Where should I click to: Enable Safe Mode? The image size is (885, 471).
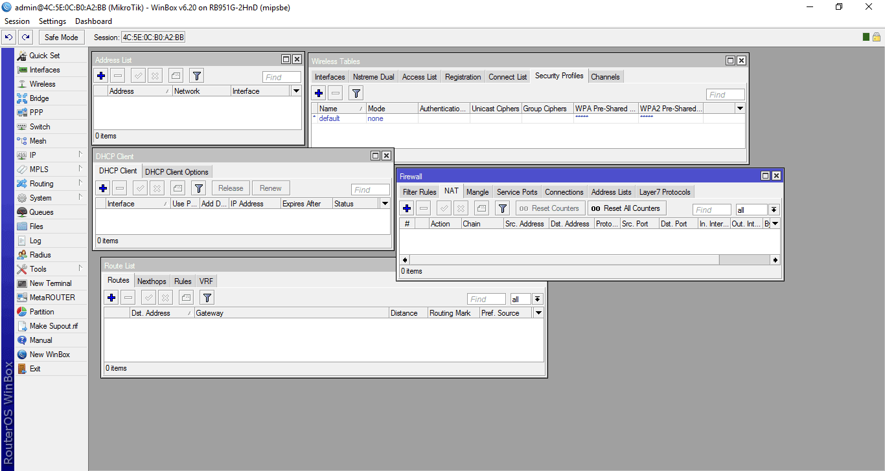point(61,37)
